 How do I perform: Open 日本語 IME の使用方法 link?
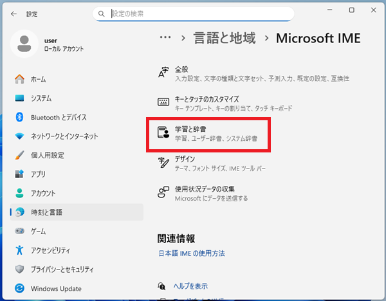coord(192,253)
